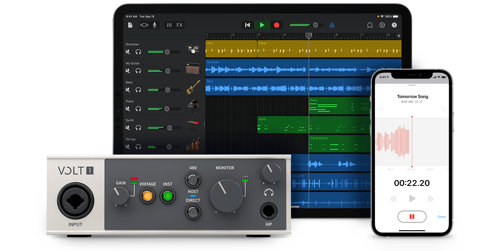Select the guitar amp instrument icon
The width and height of the screenshot is (502, 251).
point(193,68)
